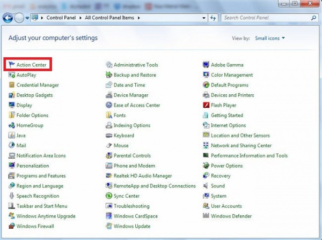Open the Windows Update link
This screenshot has width=322, height=240.
click(132, 226)
